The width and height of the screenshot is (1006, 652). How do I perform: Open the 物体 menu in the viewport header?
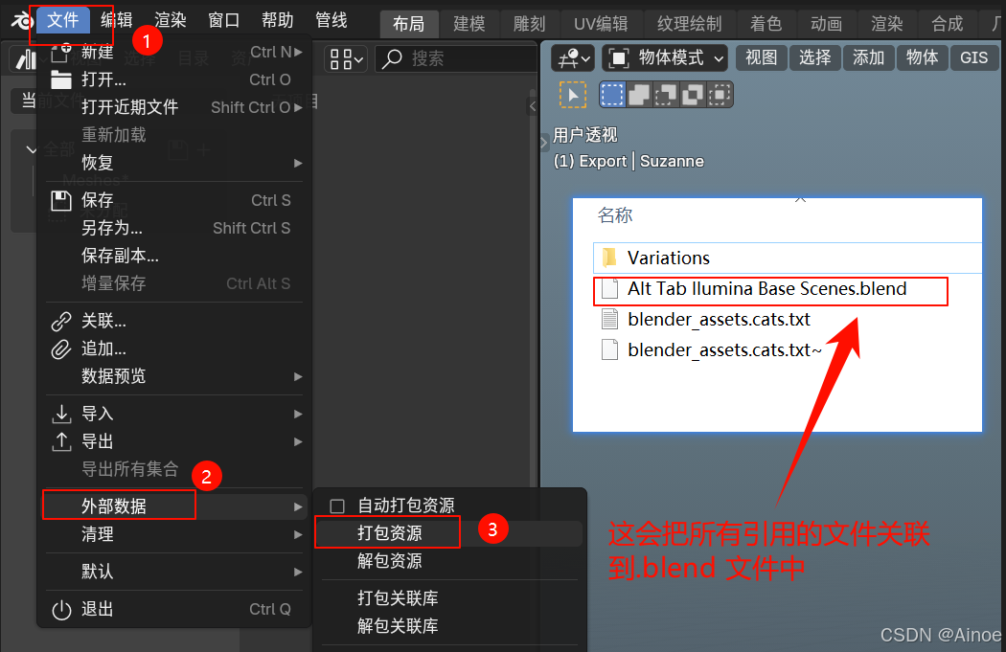click(x=922, y=57)
